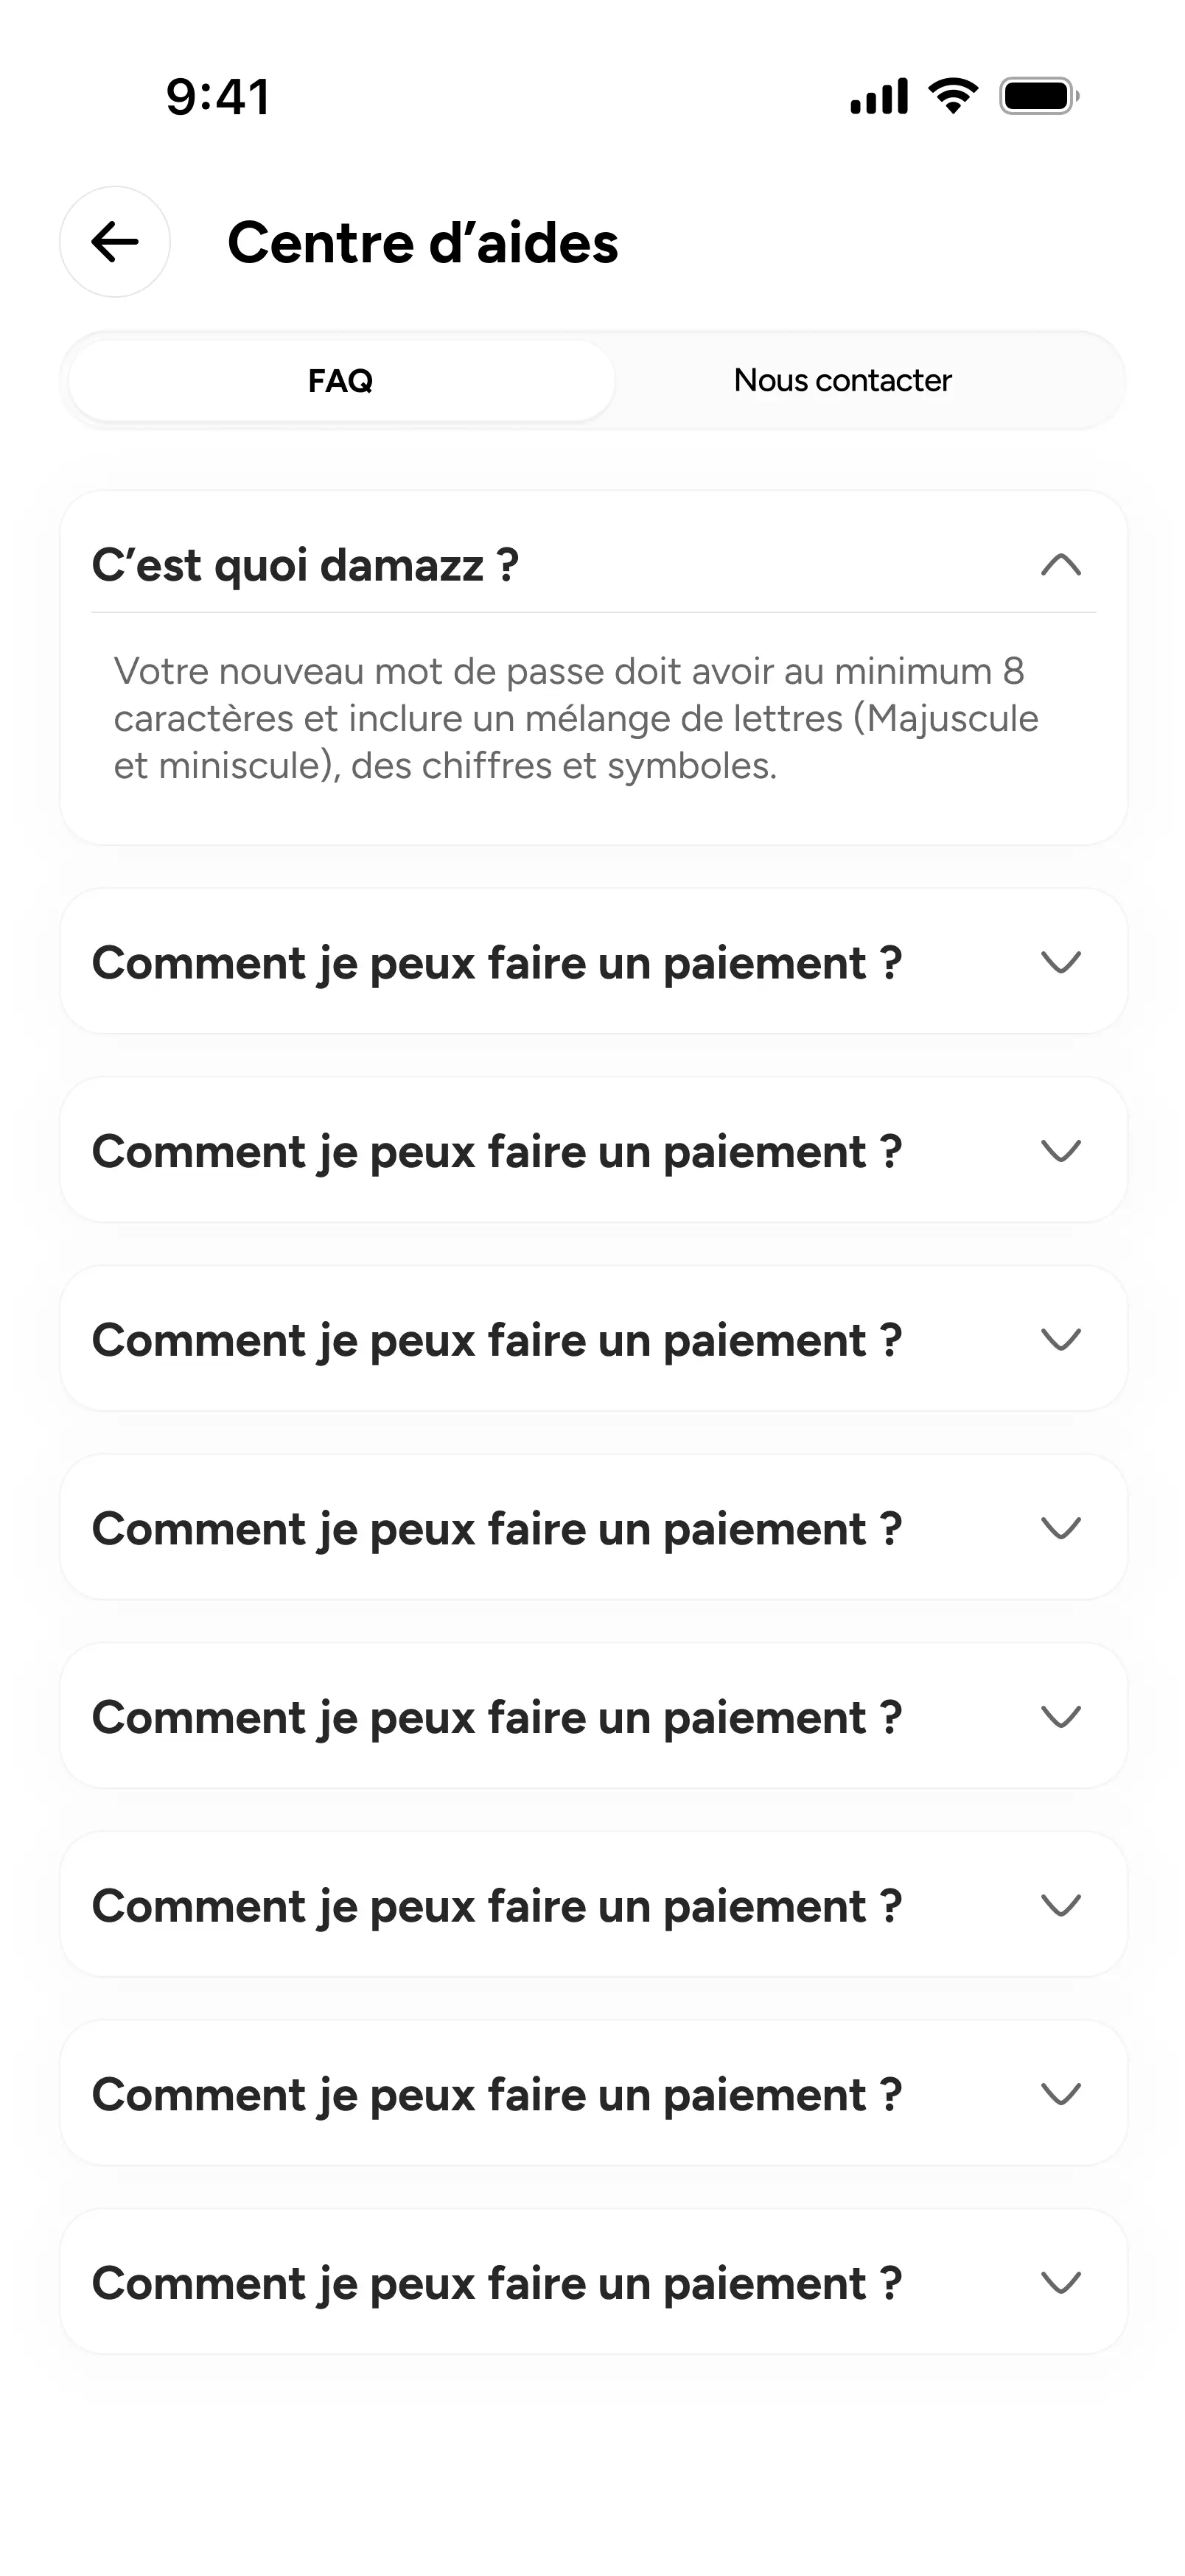This screenshot has width=1185, height=2576.
Task: Click the Wi-Fi status icon
Action: click(x=953, y=96)
